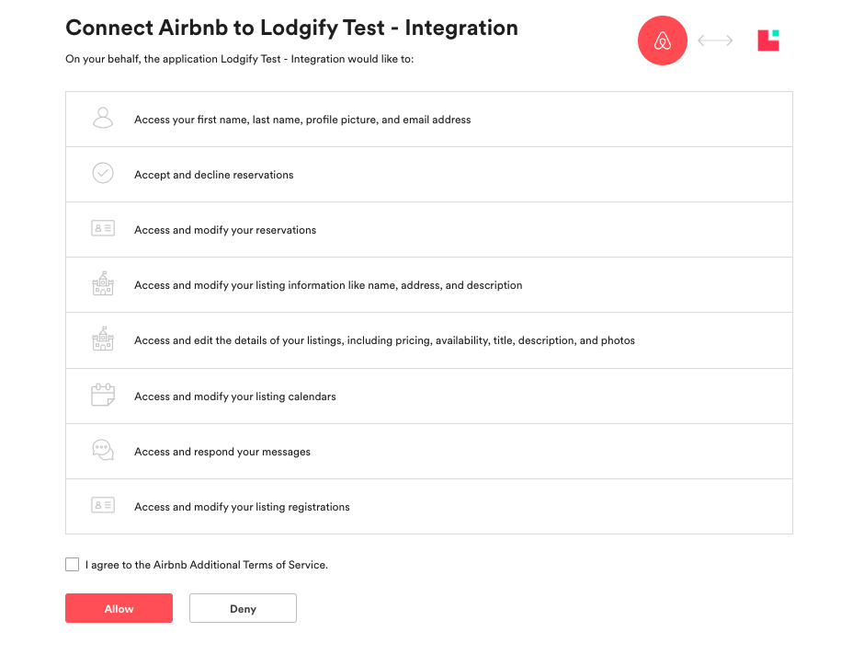
Task: Click the double-arrow connection icon between logos
Action: pyautogui.click(x=715, y=40)
